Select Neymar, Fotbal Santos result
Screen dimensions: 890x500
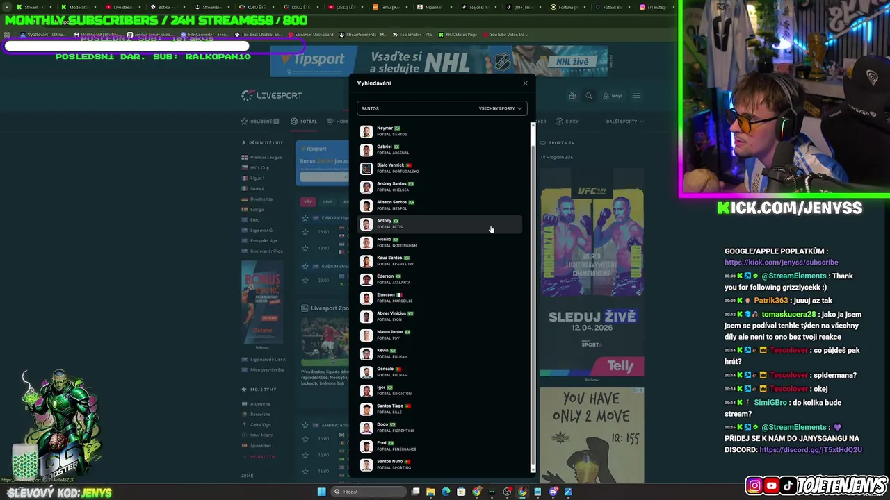(439, 131)
